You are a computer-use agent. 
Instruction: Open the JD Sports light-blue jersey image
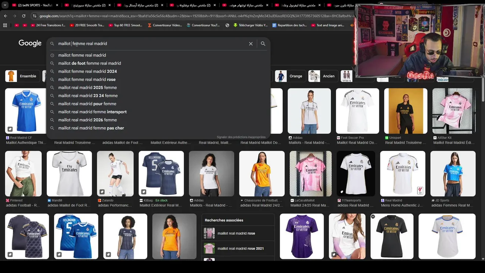(x=453, y=174)
